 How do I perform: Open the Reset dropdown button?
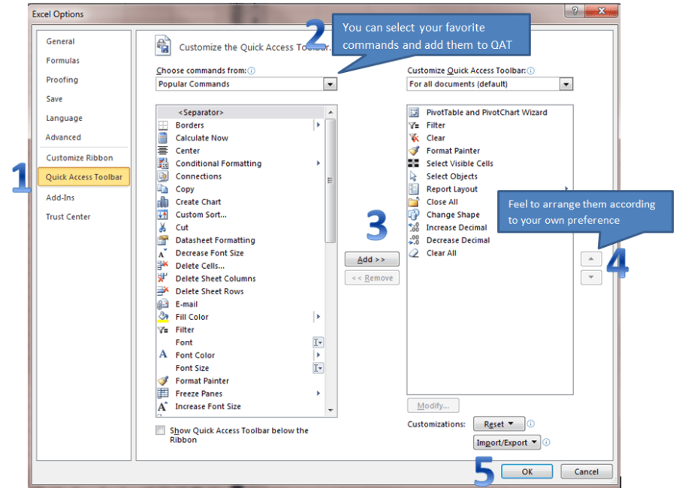coord(498,425)
